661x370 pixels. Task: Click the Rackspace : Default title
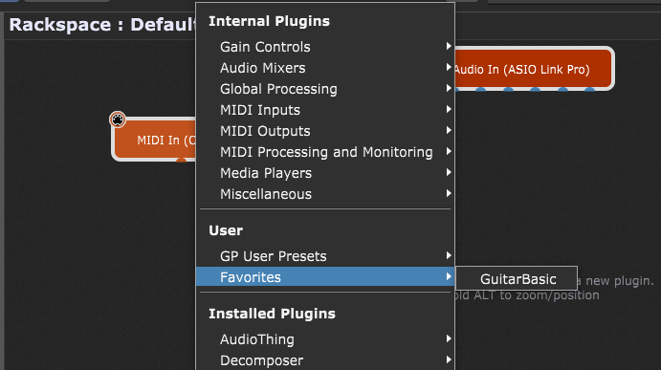(102, 25)
